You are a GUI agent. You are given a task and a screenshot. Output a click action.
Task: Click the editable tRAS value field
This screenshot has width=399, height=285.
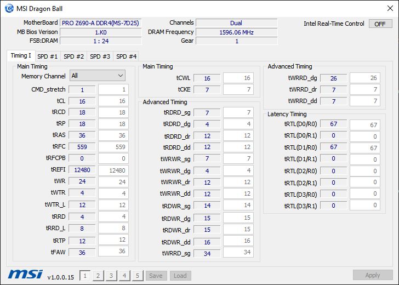113,135
